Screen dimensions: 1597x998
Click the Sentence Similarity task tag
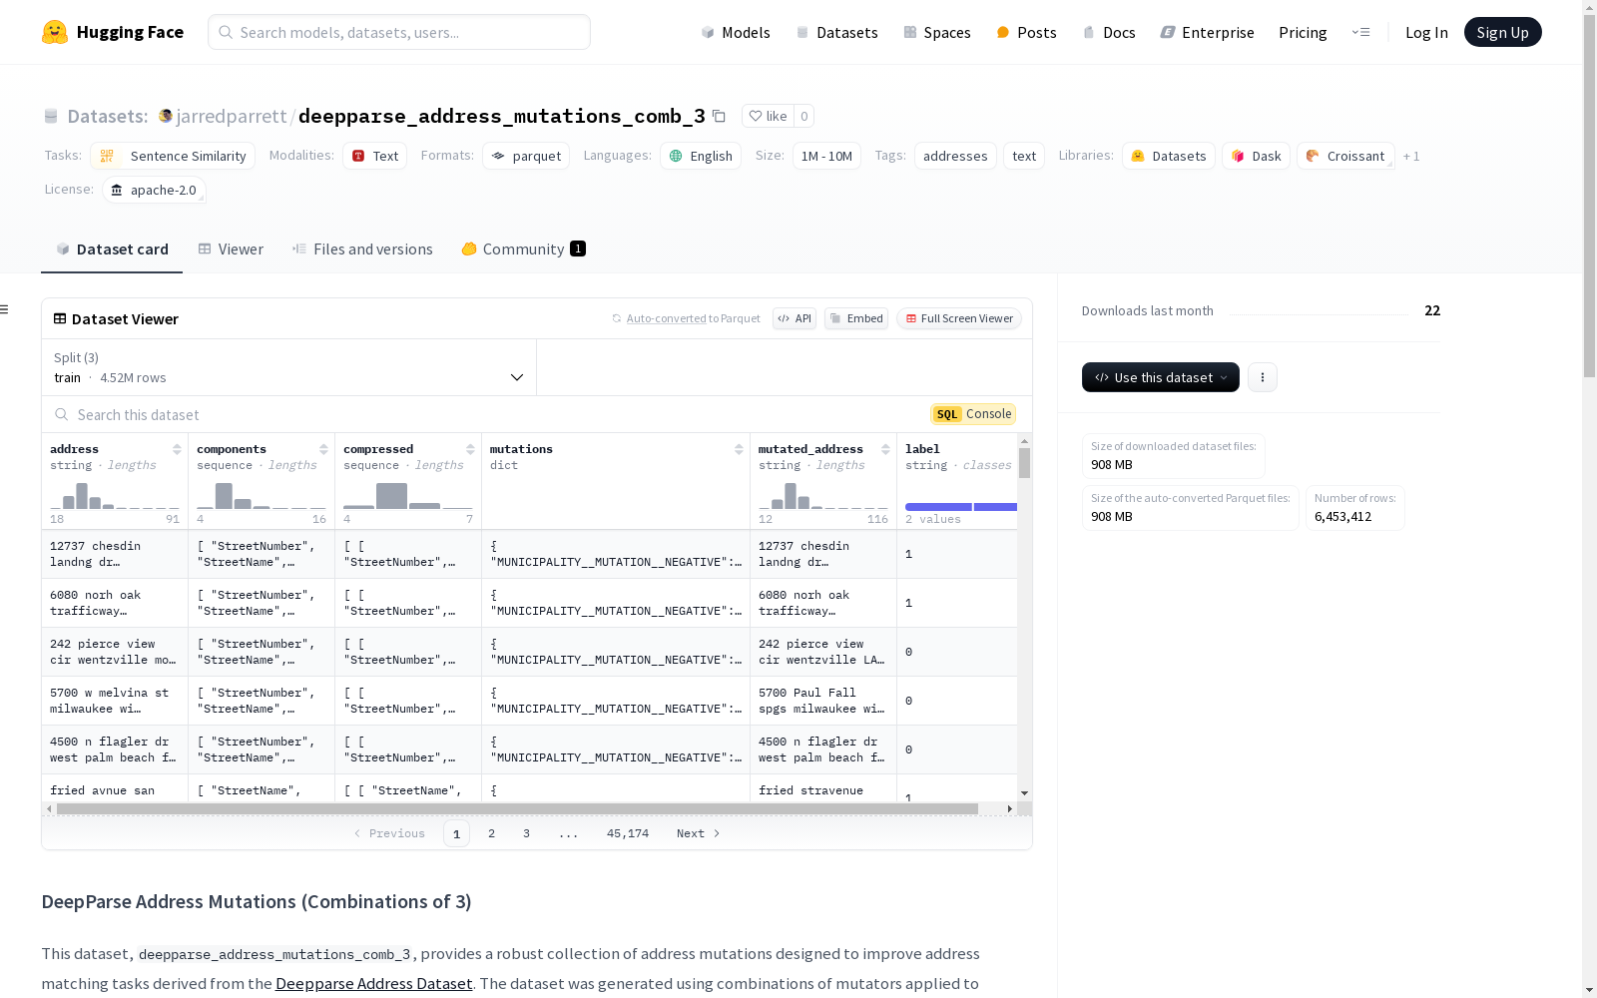click(x=173, y=156)
